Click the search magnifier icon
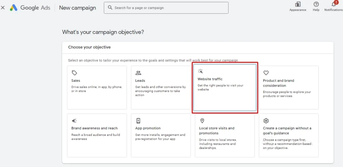The image size is (343, 167). tap(110, 8)
